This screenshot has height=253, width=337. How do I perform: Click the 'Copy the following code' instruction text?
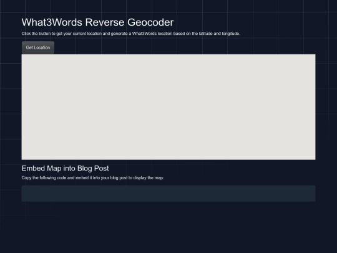92,178
